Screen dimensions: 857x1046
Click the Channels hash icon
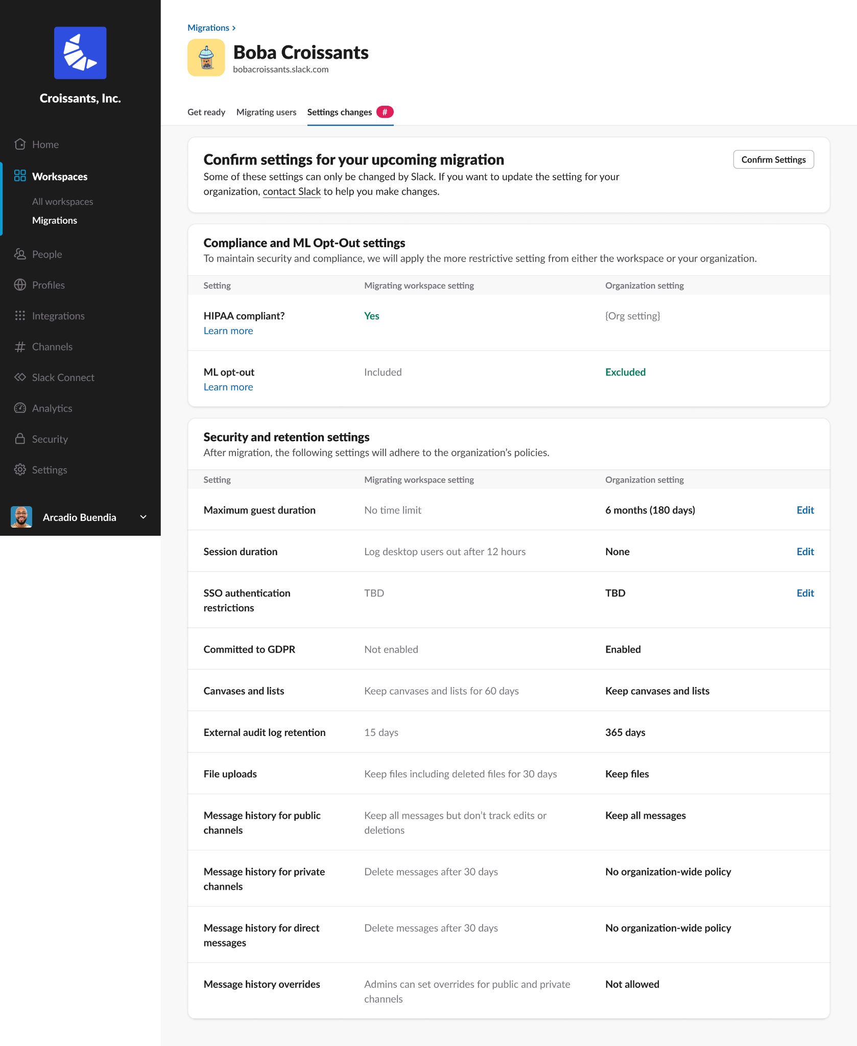point(20,347)
